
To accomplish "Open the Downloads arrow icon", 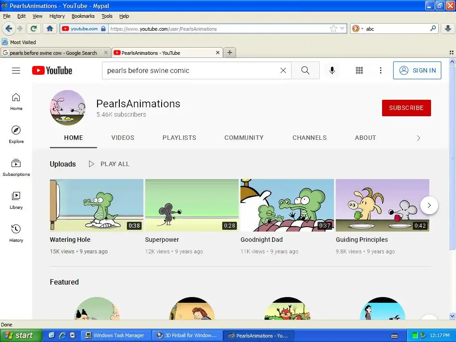I will point(448,28).
